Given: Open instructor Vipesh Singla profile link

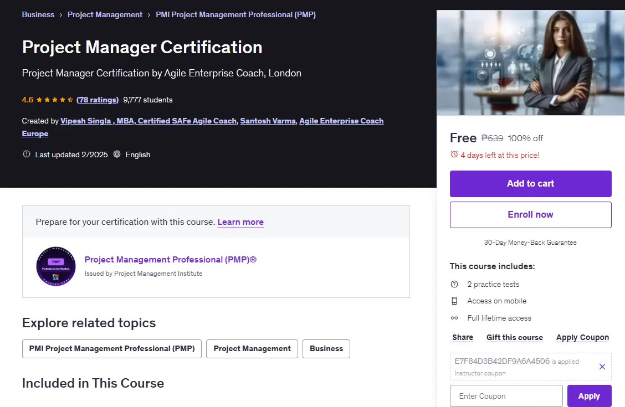Looking at the screenshot, I should tap(148, 121).
